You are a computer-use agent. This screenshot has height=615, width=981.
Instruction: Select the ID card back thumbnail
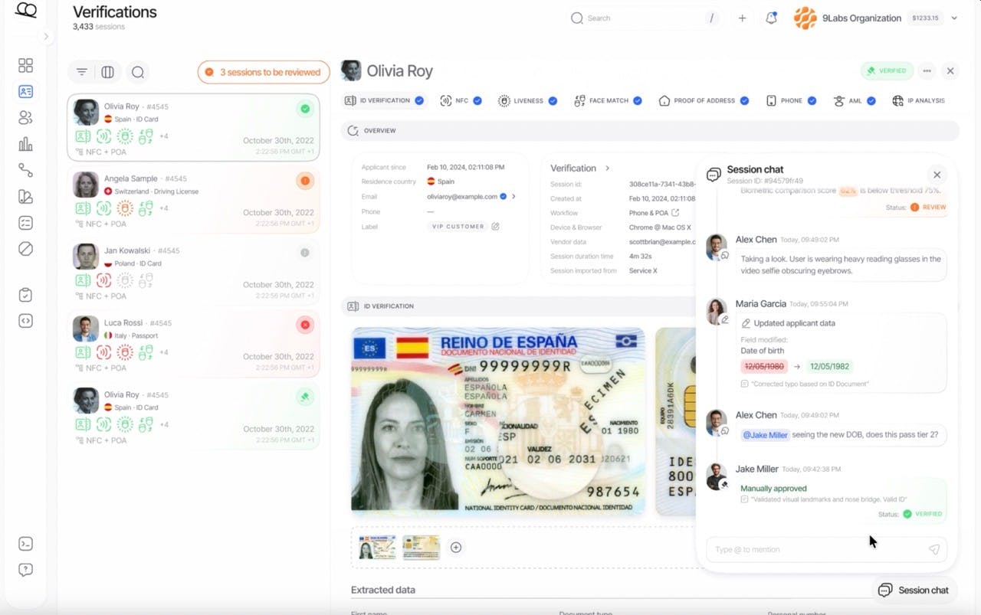(x=422, y=547)
